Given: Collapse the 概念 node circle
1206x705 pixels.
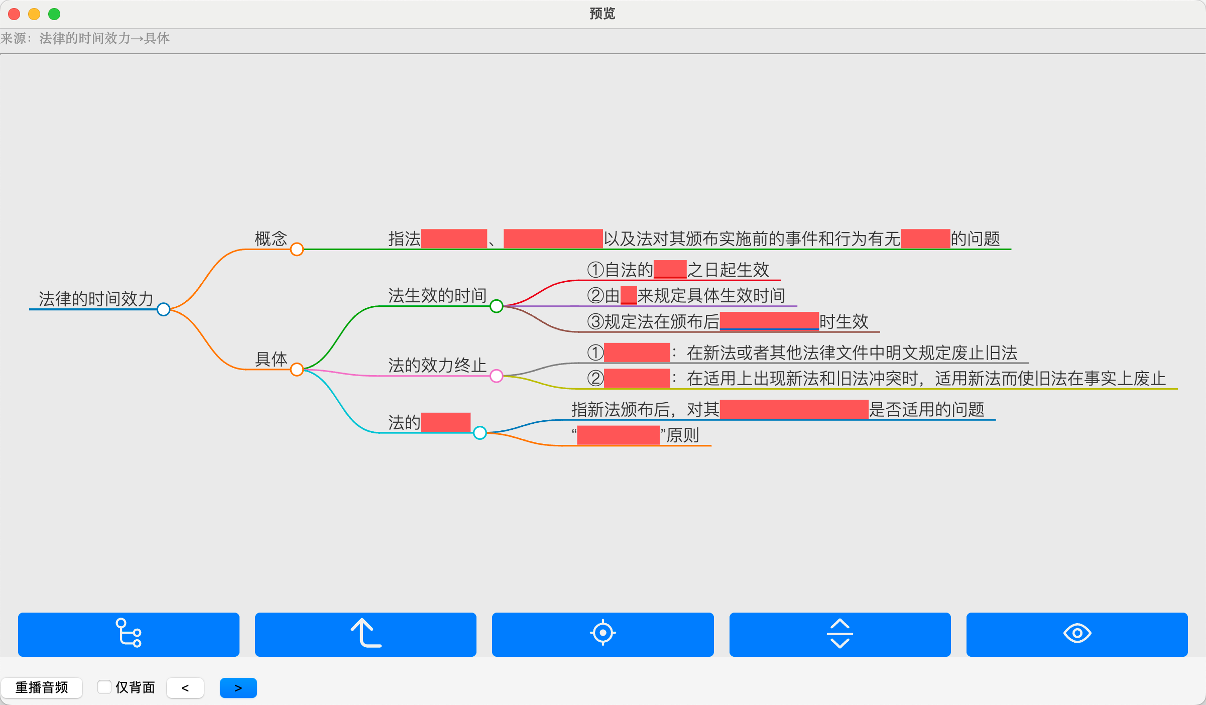Looking at the screenshot, I should 297,249.
